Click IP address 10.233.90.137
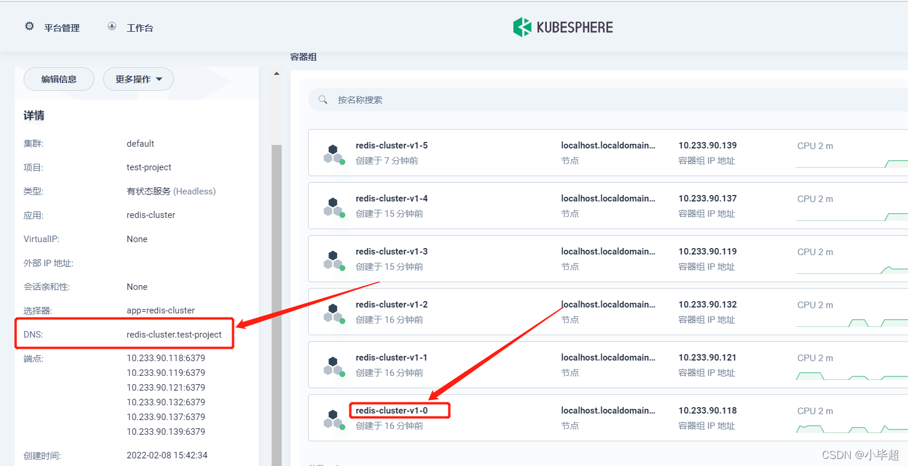The height and width of the screenshot is (466, 908). pos(708,199)
